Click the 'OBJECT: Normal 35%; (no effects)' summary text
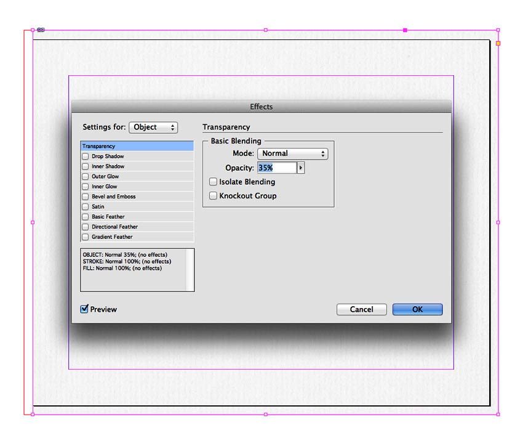 pos(125,254)
